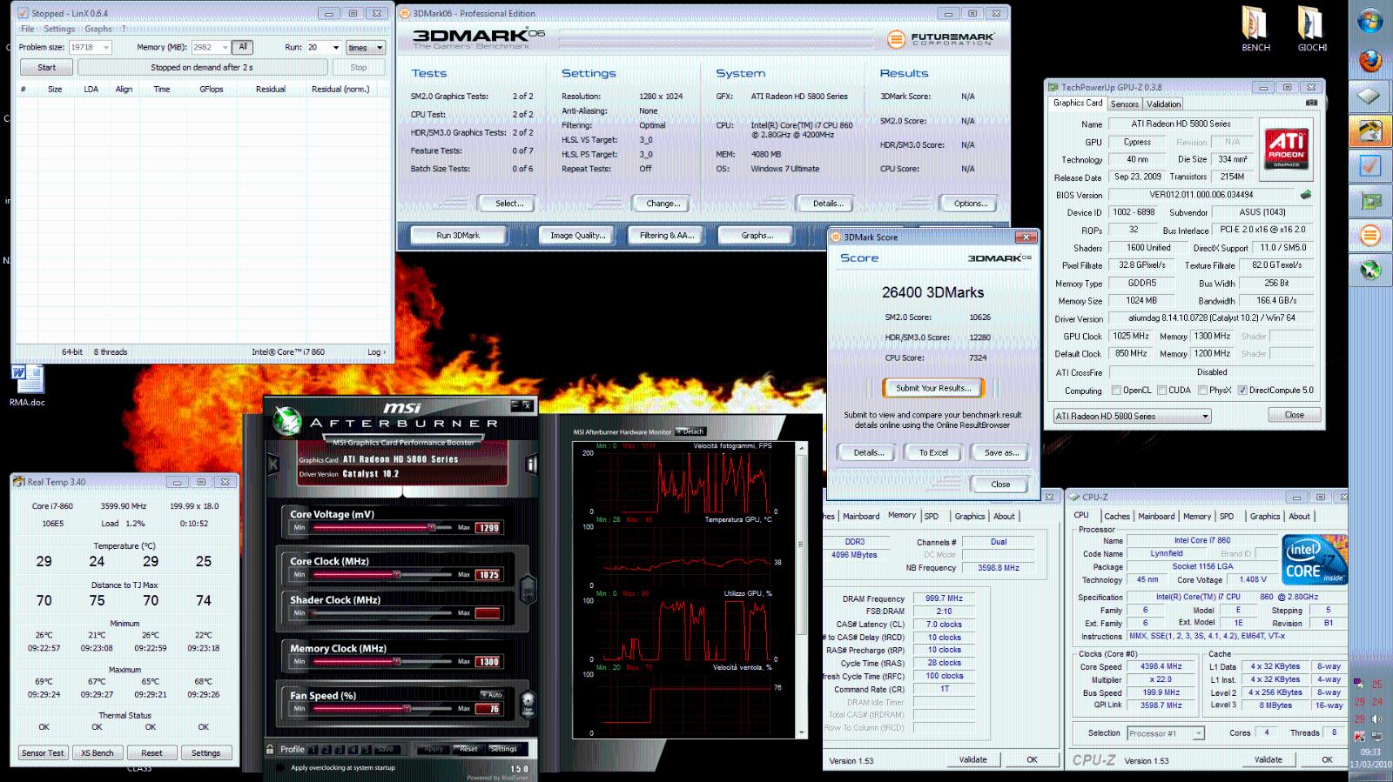Click the Afterburner User Define fan icon

coord(528,703)
